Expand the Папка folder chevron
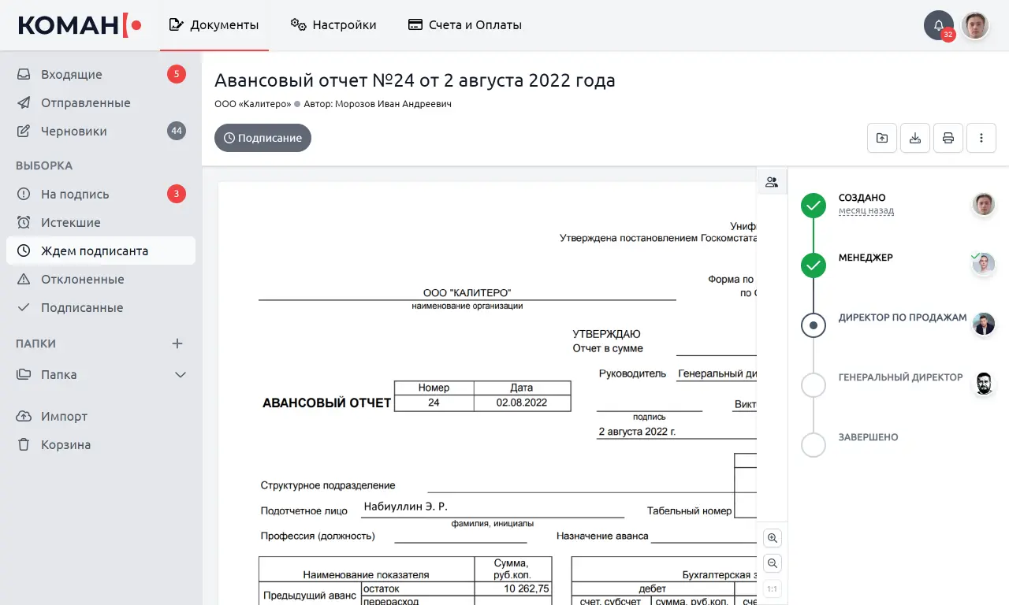 tap(181, 375)
